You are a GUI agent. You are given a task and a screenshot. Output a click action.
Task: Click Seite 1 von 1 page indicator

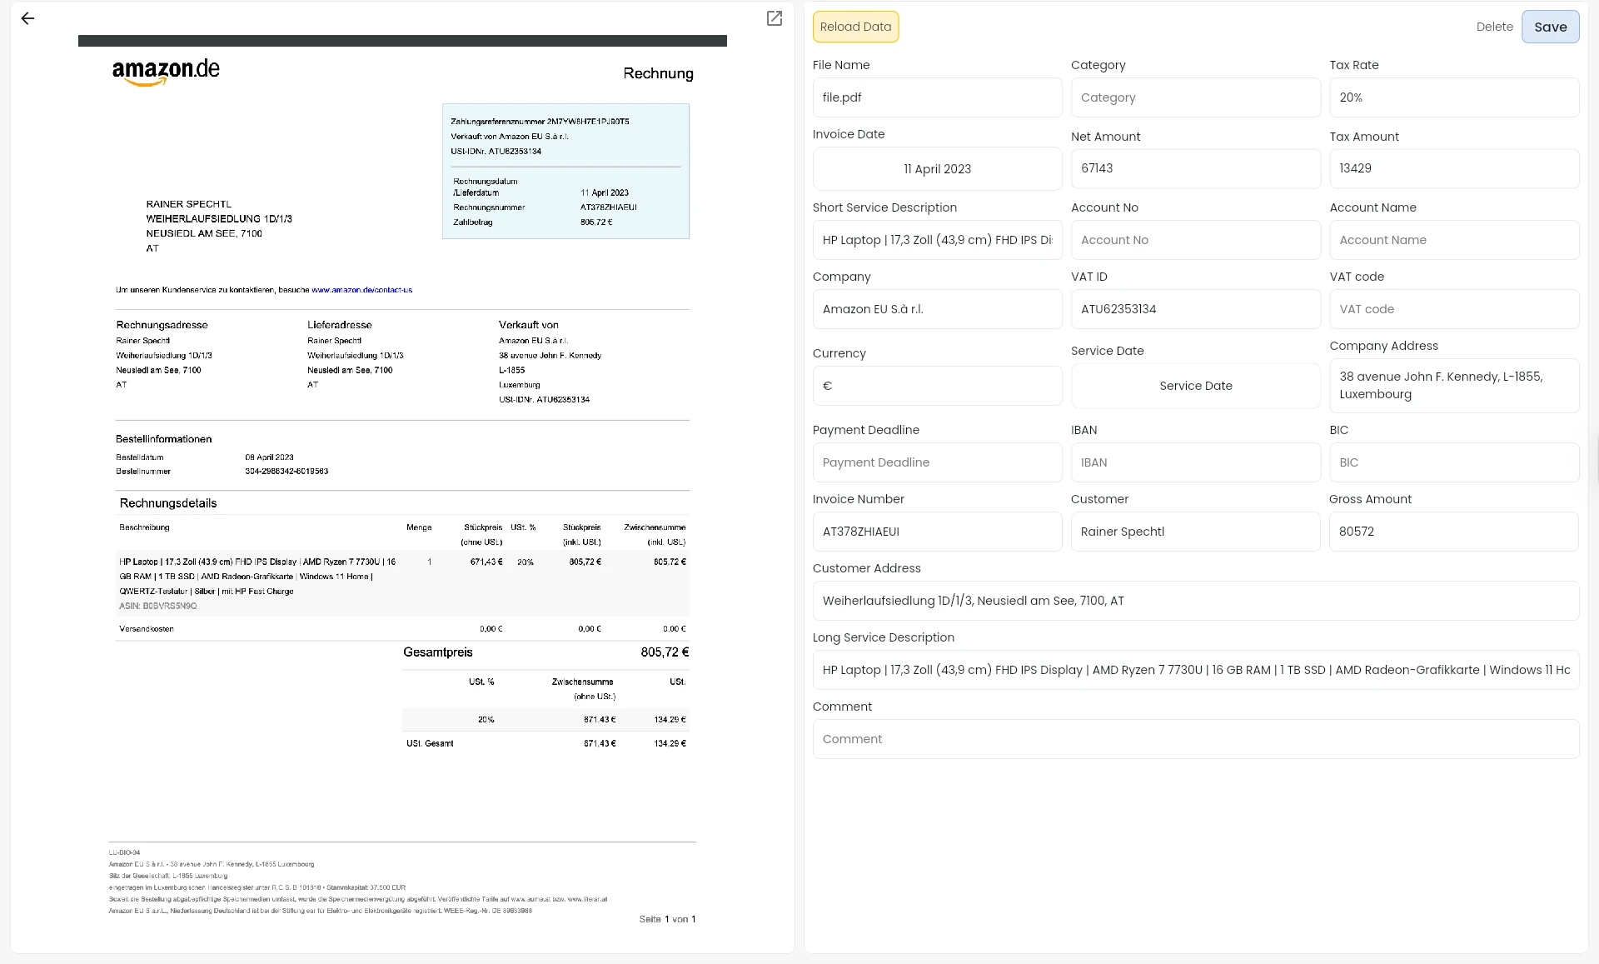pos(667,919)
